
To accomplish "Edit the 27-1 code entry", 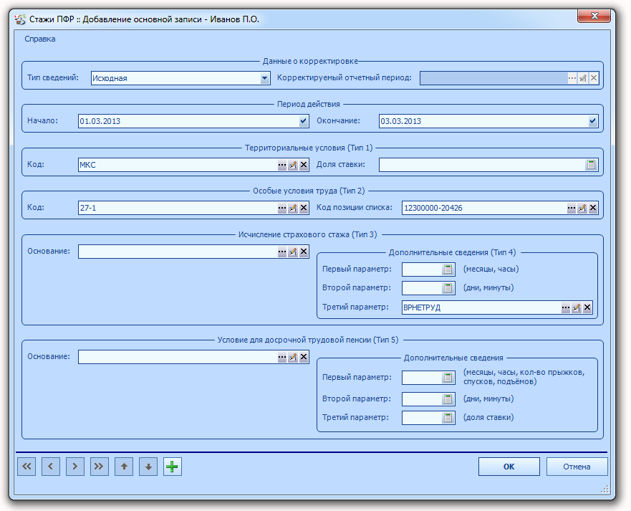I will (292, 208).
